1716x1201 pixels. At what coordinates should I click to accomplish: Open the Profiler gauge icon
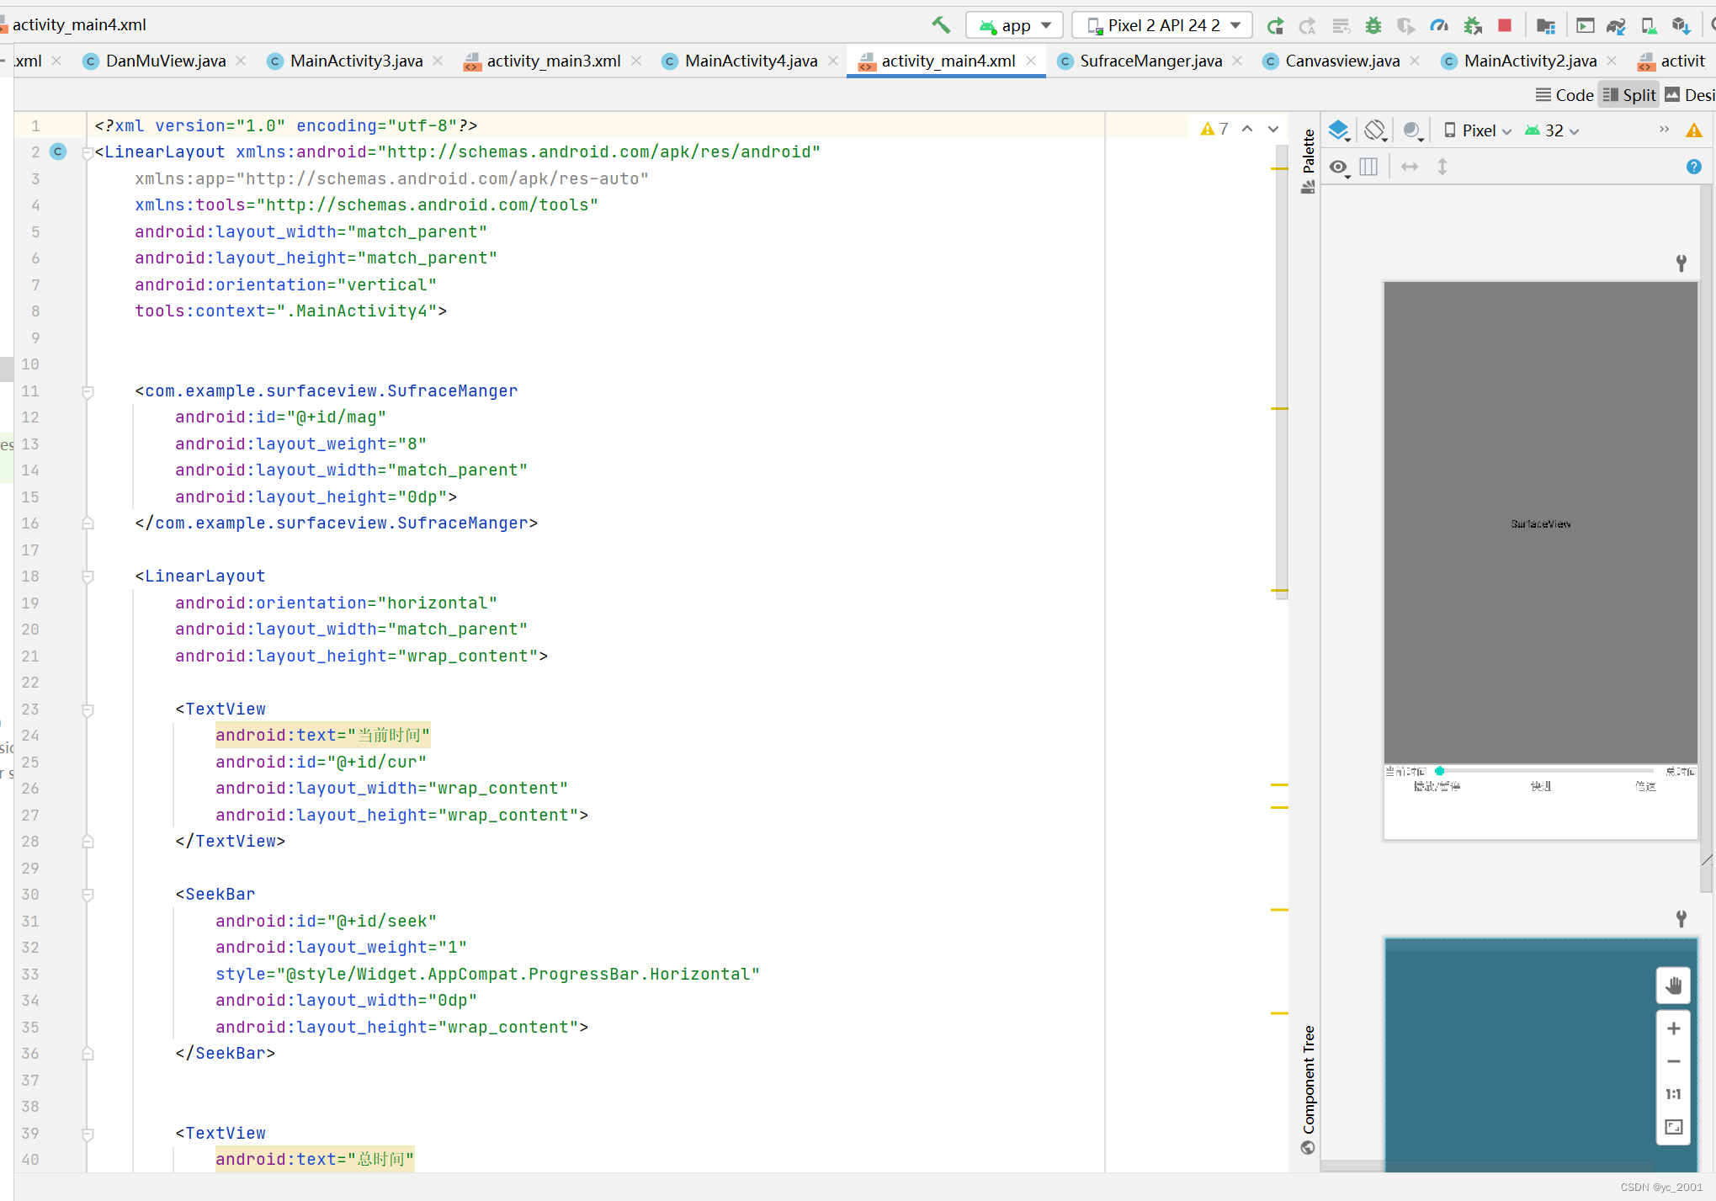click(1439, 25)
